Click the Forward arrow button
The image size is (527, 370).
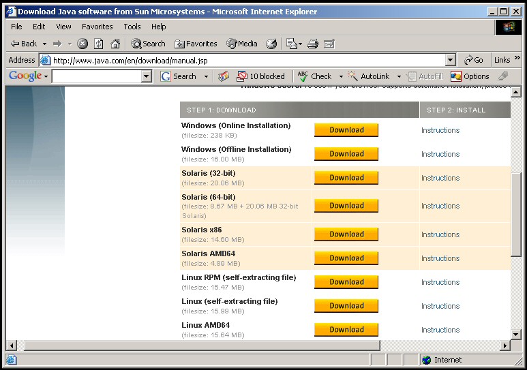tap(57, 44)
